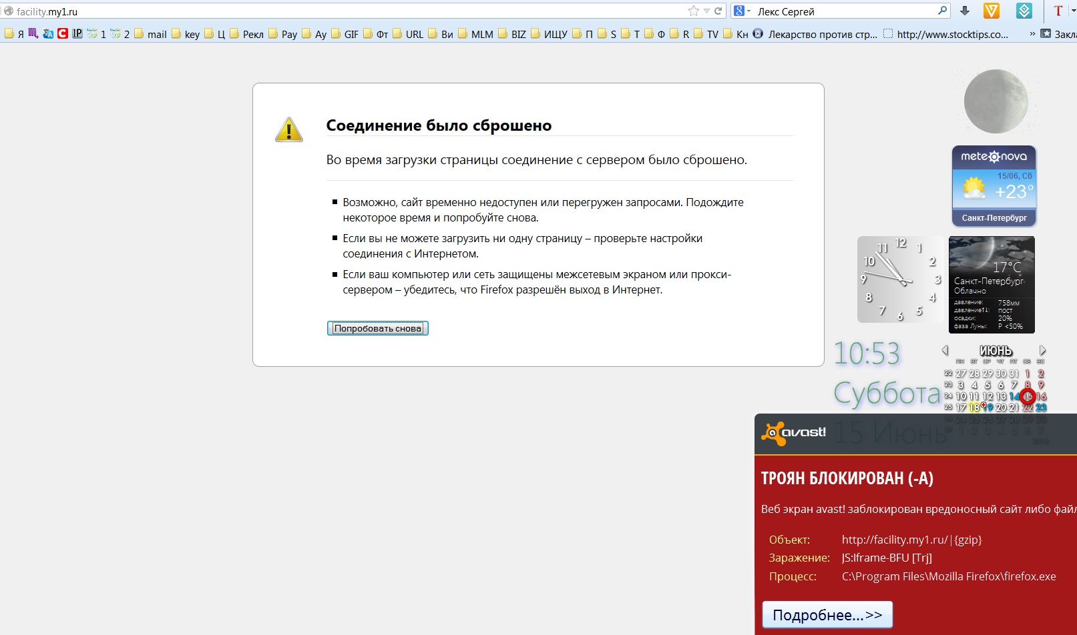This screenshot has height=635, width=1077.
Task: Click the teal diamond extension icon
Action: pos(1024,11)
